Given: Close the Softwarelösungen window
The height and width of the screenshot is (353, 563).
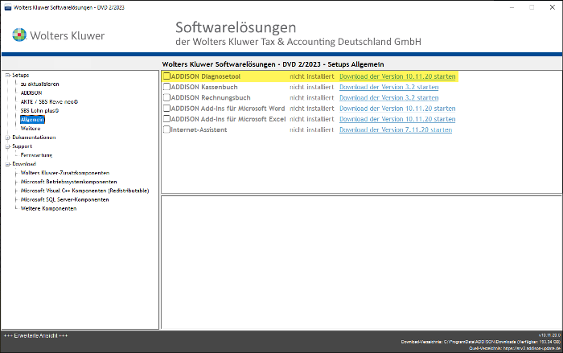Looking at the screenshot, I should [553, 7].
